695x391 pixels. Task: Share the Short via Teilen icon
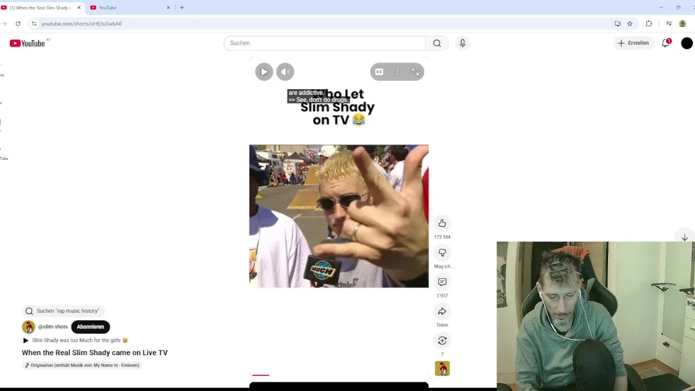pyautogui.click(x=442, y=311)
